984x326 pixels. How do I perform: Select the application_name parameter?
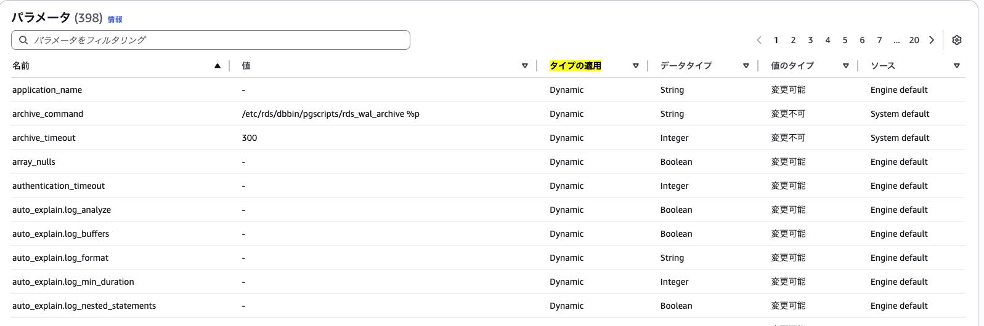(x=47, y=90)
